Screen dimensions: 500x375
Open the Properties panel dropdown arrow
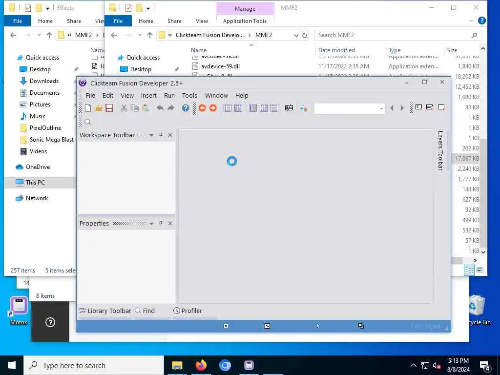pyautogui.click(x=151, y=224)
